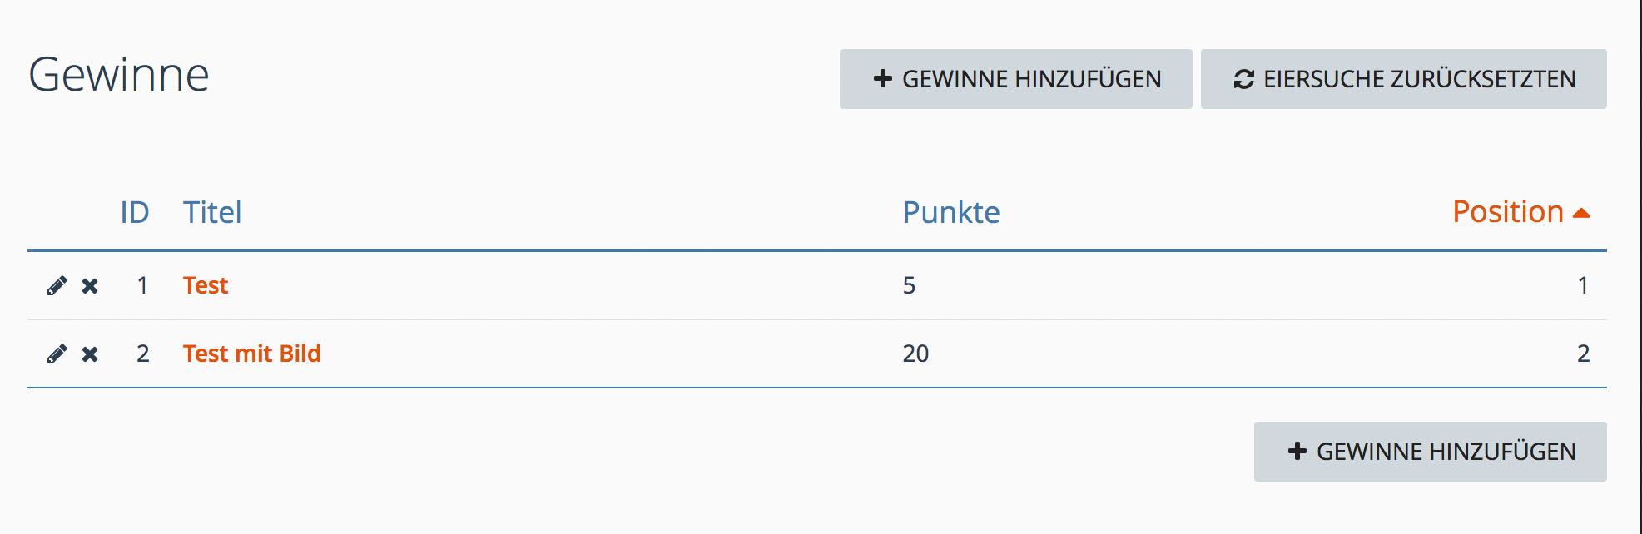This screenshot has width=1642, height=534.
Task: Open the Test entry link
Action: coord(206,286)
